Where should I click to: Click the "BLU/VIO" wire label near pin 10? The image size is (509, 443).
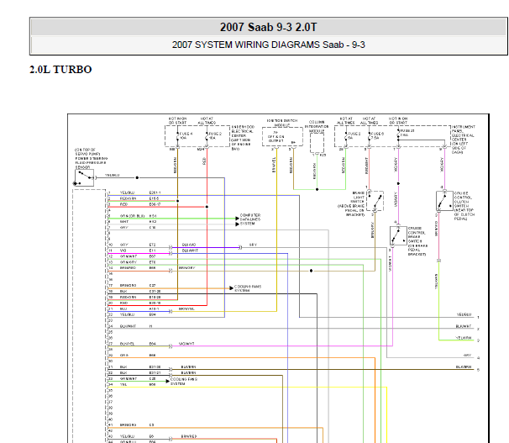click(x=189, y=245)
